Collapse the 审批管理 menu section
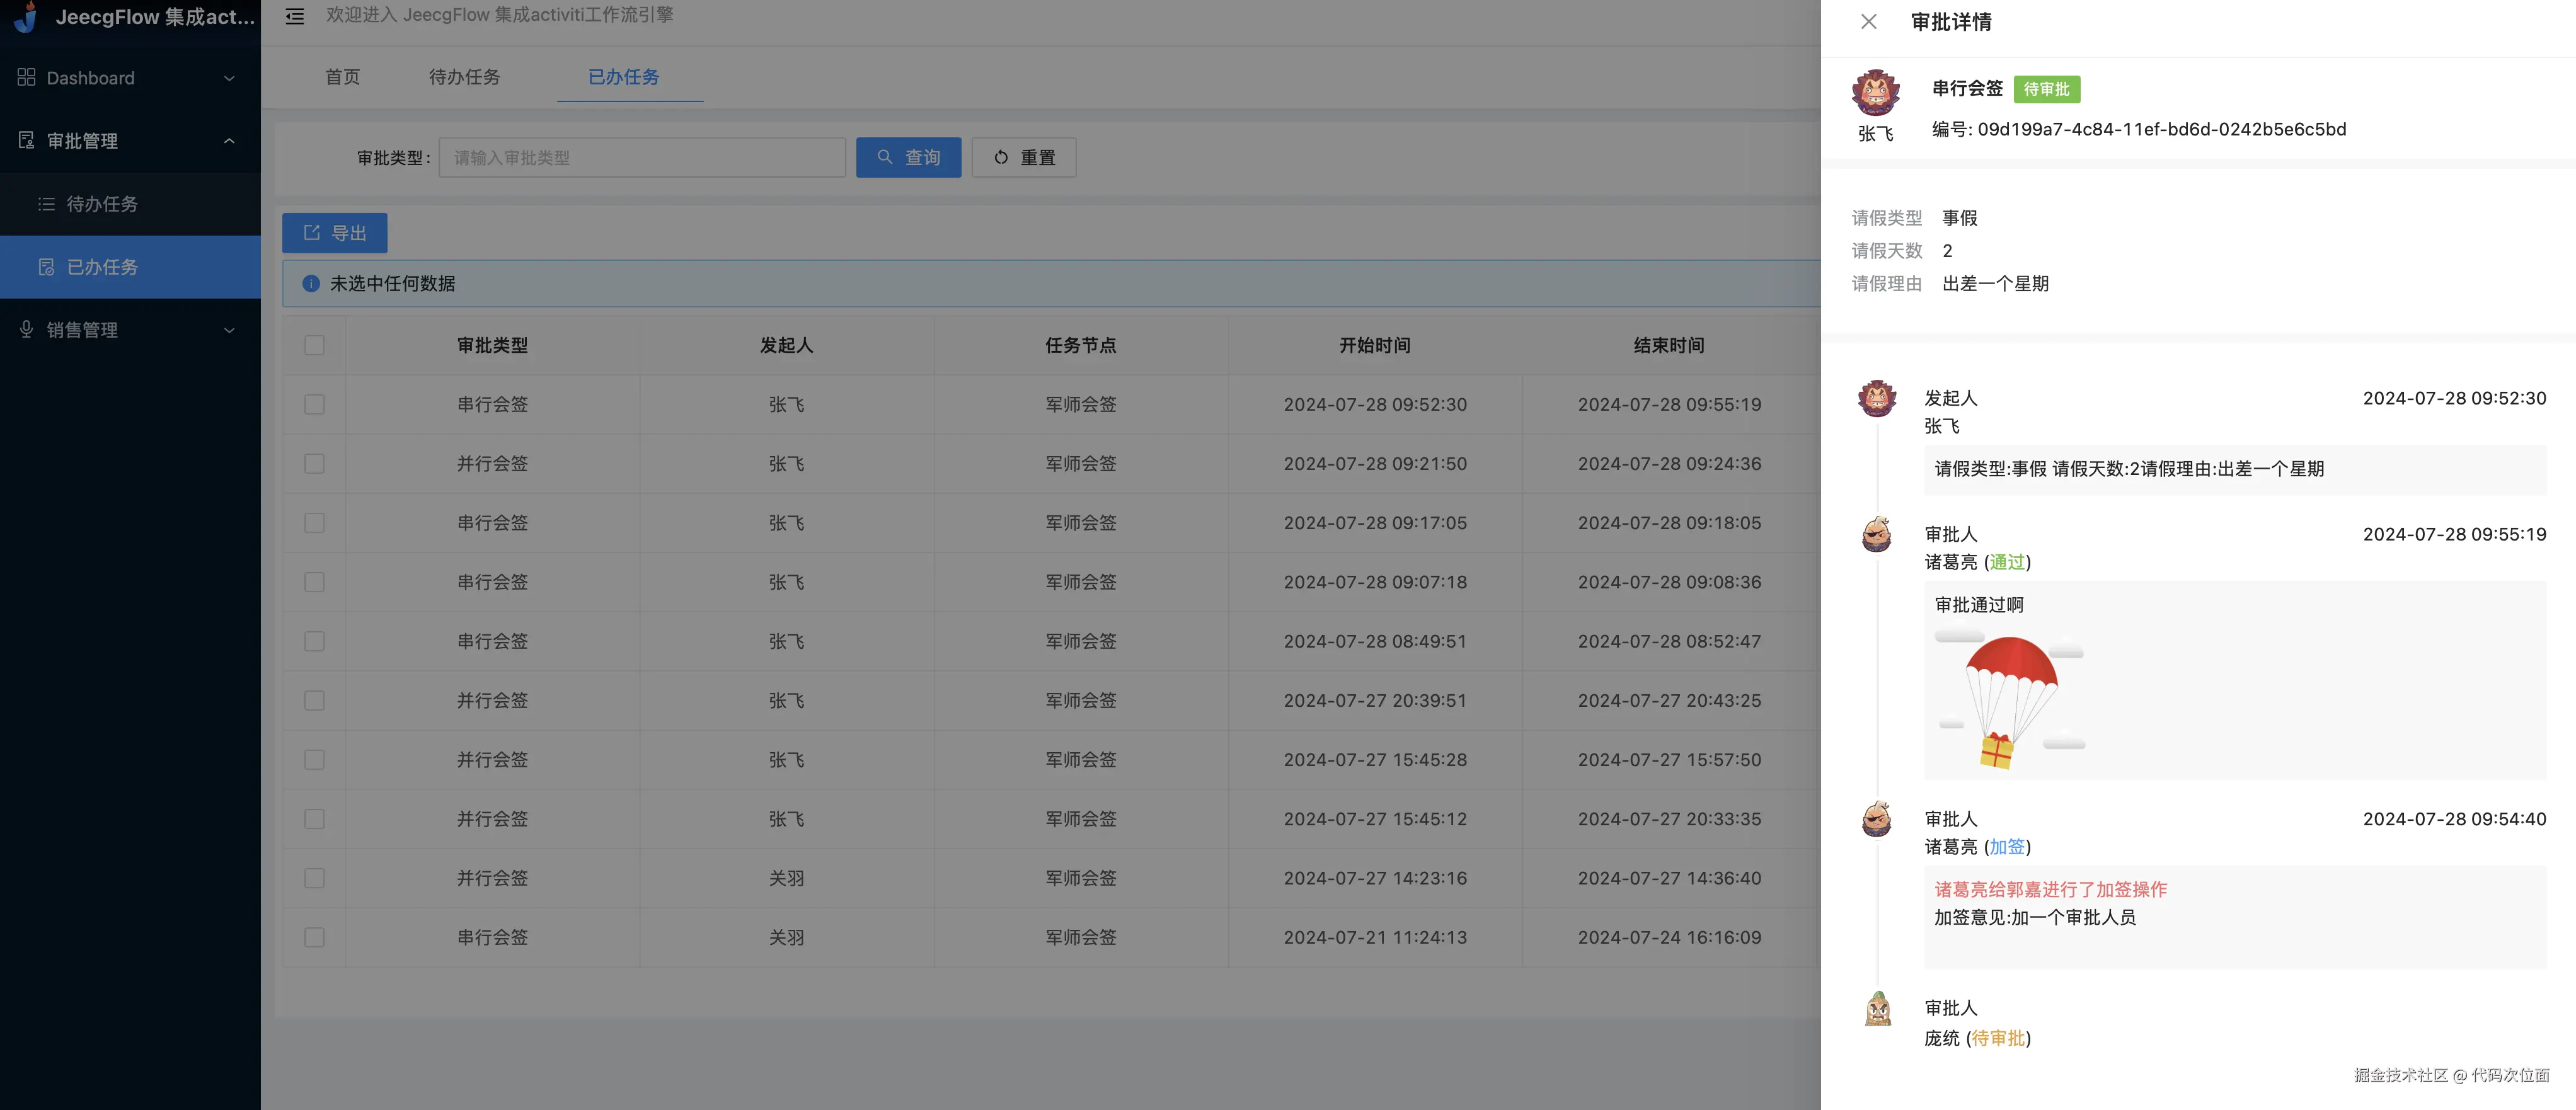 (229, 141)
